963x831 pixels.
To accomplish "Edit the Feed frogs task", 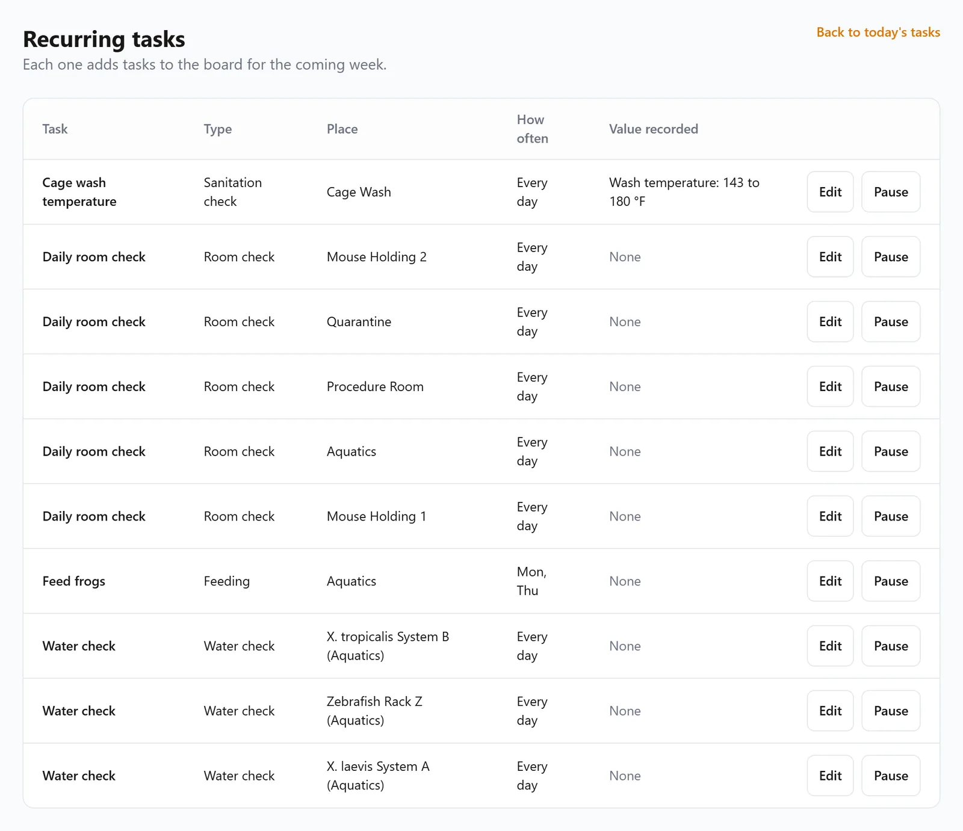I will point(830,581).
